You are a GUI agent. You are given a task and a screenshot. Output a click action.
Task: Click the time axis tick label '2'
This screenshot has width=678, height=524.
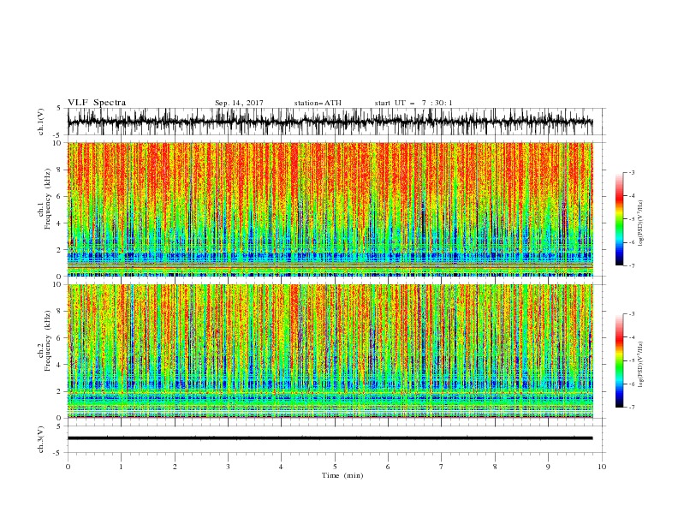pyautogui.click(x=175, y=467)
